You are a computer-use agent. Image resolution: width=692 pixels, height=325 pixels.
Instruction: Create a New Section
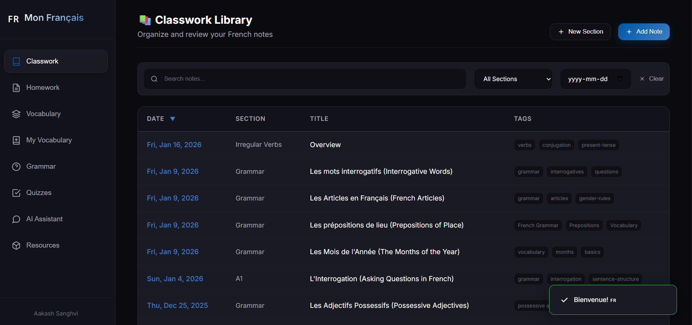click(x=580, y=32)
